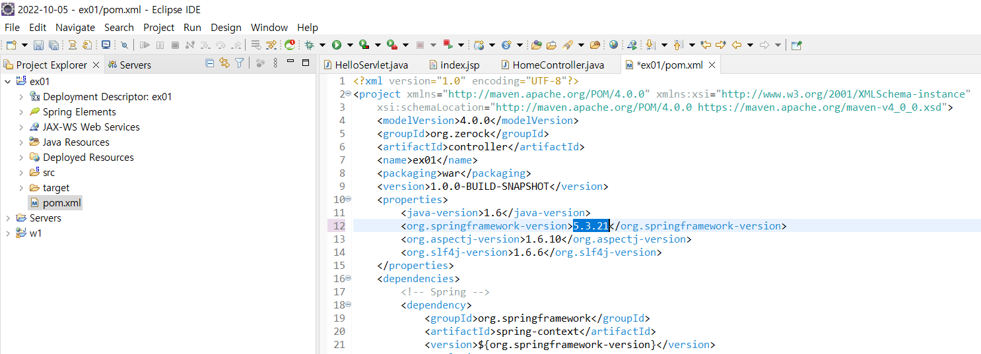
Task: Click the Open Type icon
Action: click(536, 45)
